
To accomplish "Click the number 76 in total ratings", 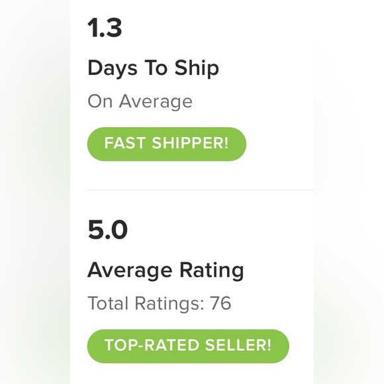I will pos(220,303).
